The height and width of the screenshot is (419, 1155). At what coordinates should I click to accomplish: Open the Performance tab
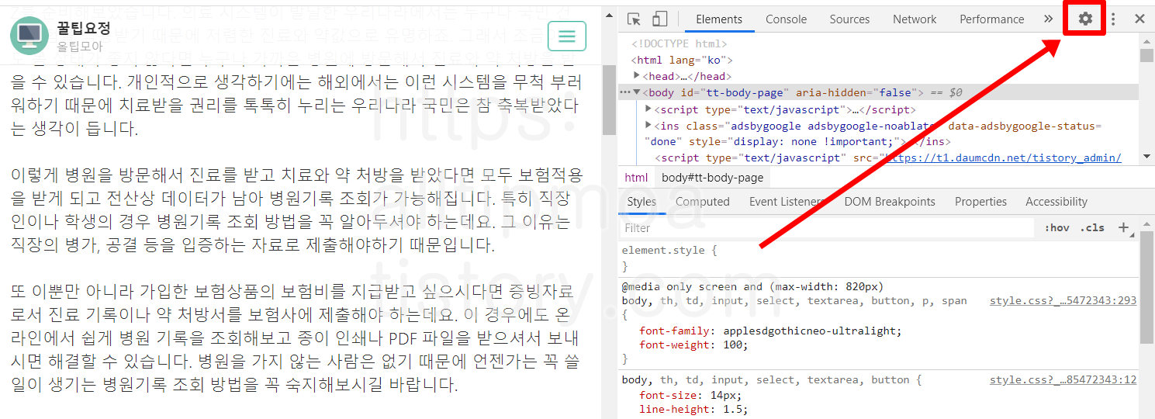[991, 19]
